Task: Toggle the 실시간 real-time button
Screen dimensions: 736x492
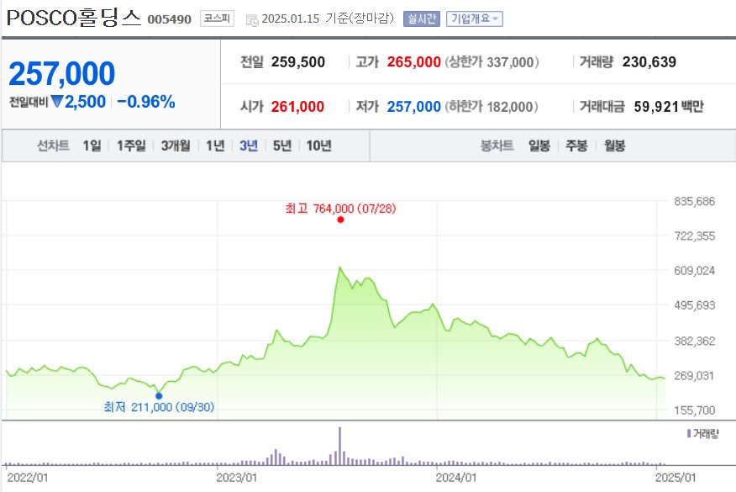Action: point(422,19)
